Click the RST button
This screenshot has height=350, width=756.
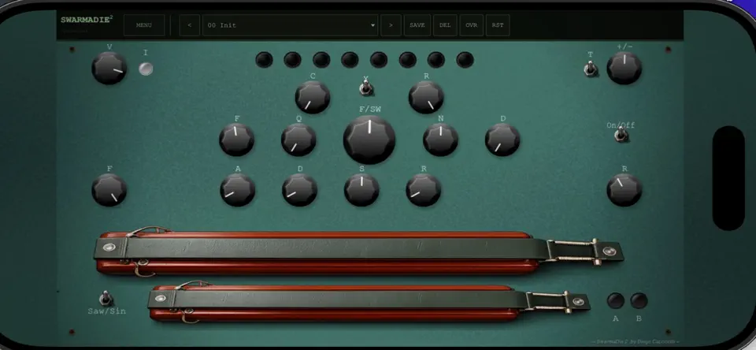tap(498, 25)
